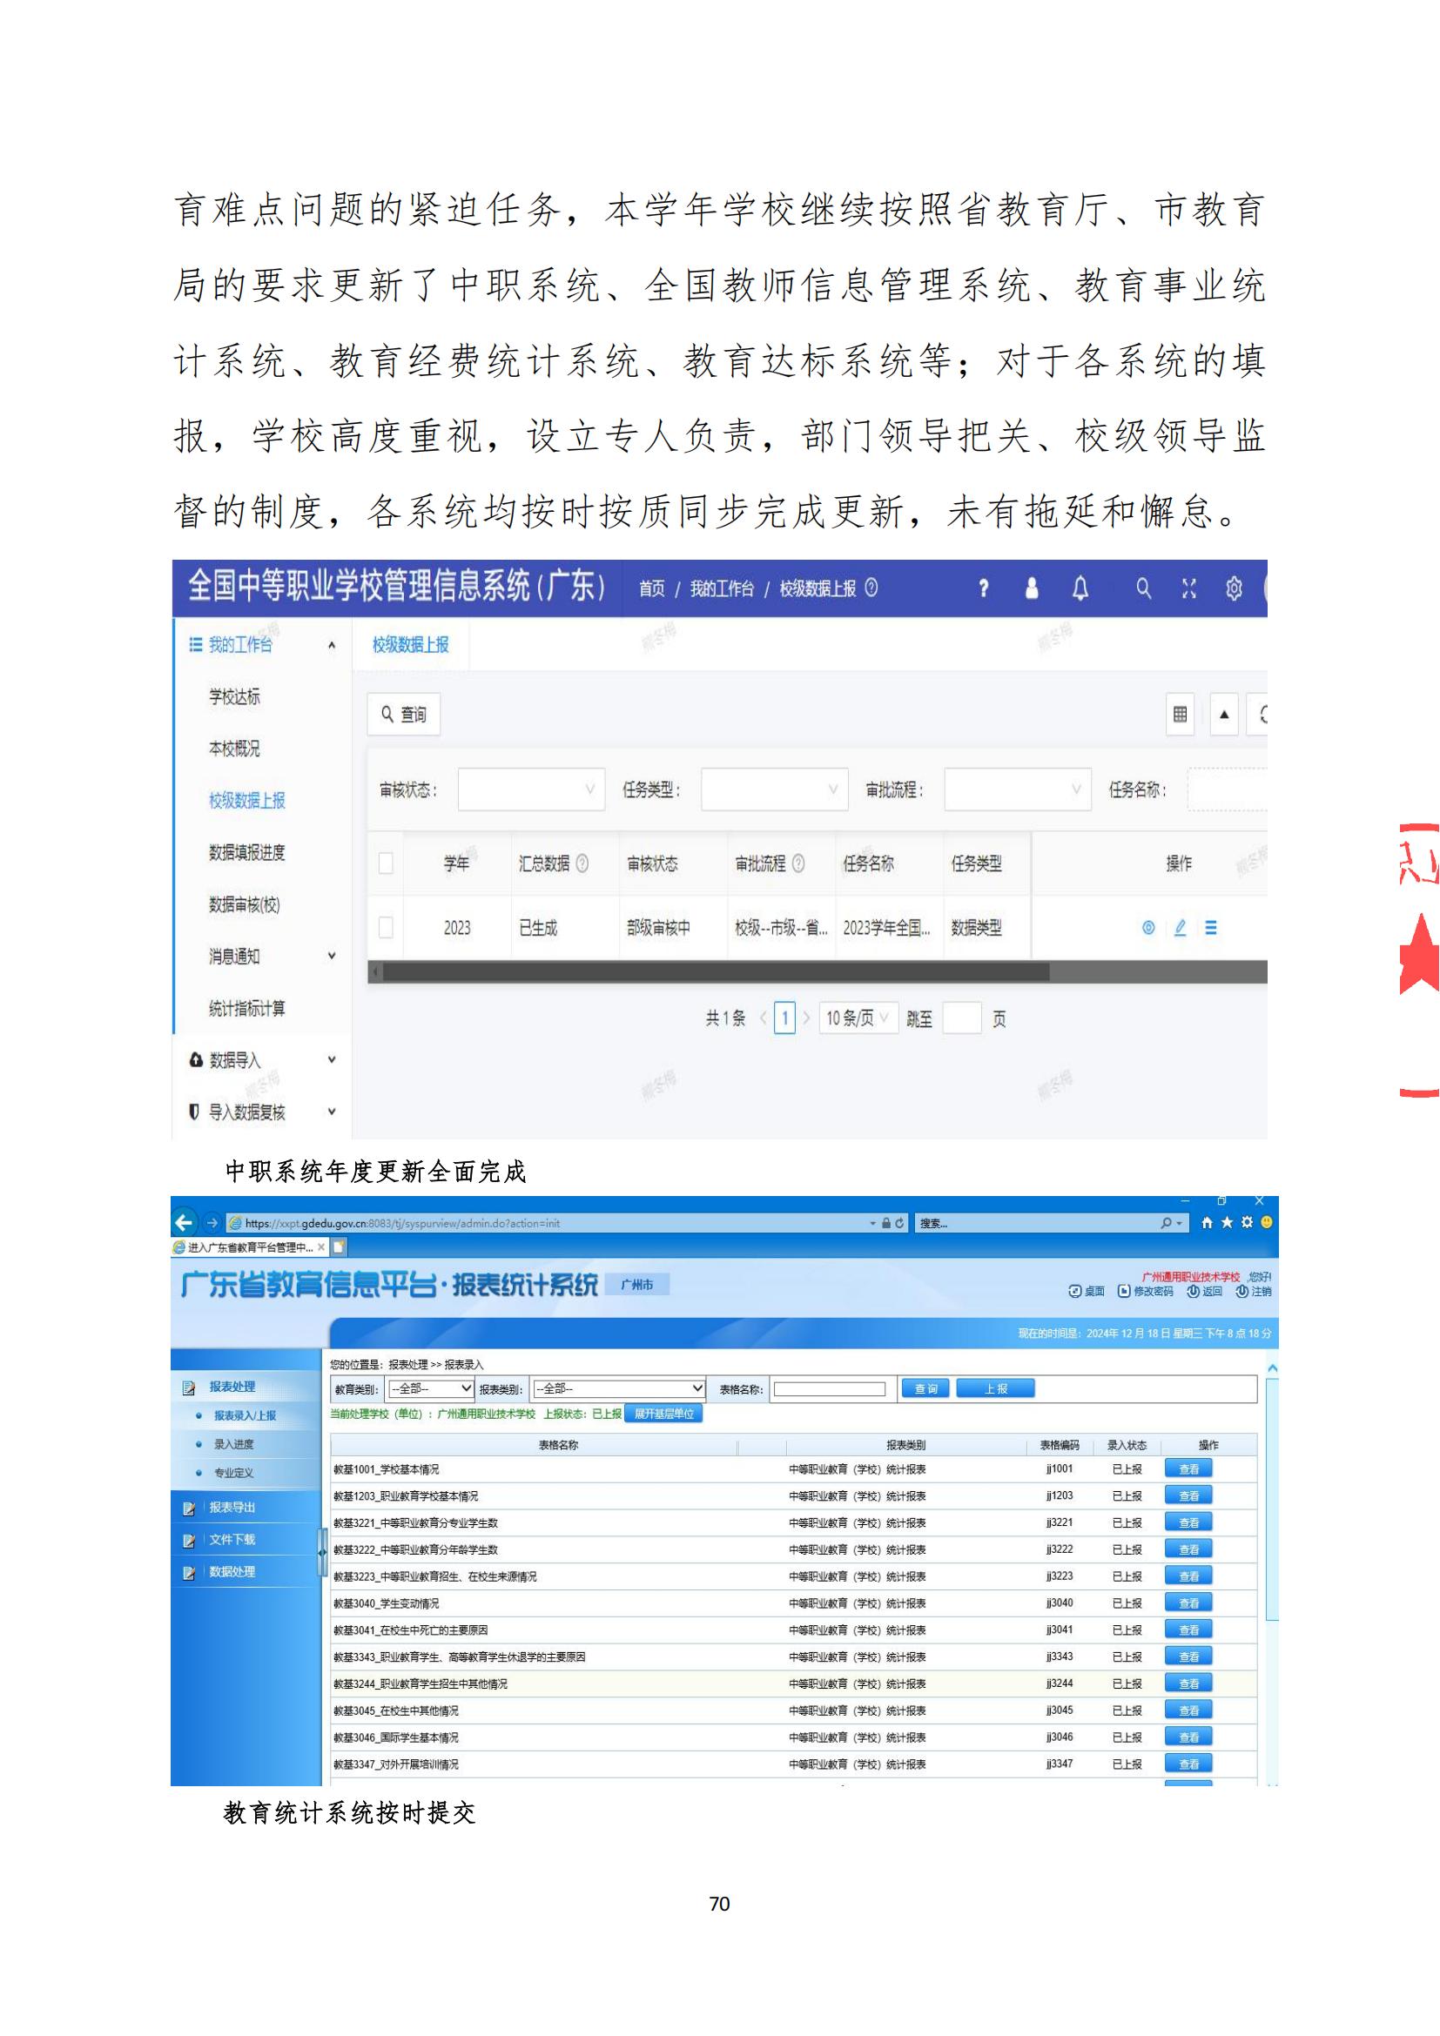Image resolution: width=1440 pixels, height=2036 pixels.
Task: Click the 表格名称 text input field
Action: click(829, 1388)
